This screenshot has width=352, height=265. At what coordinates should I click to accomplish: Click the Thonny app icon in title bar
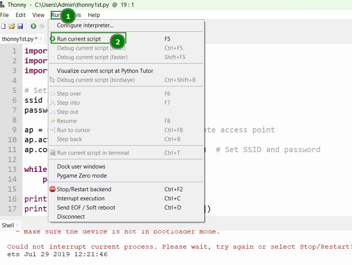click(x=2, y=5)
